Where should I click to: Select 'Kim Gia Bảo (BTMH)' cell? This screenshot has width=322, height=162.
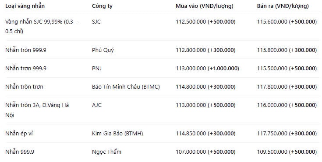[117, 134]
